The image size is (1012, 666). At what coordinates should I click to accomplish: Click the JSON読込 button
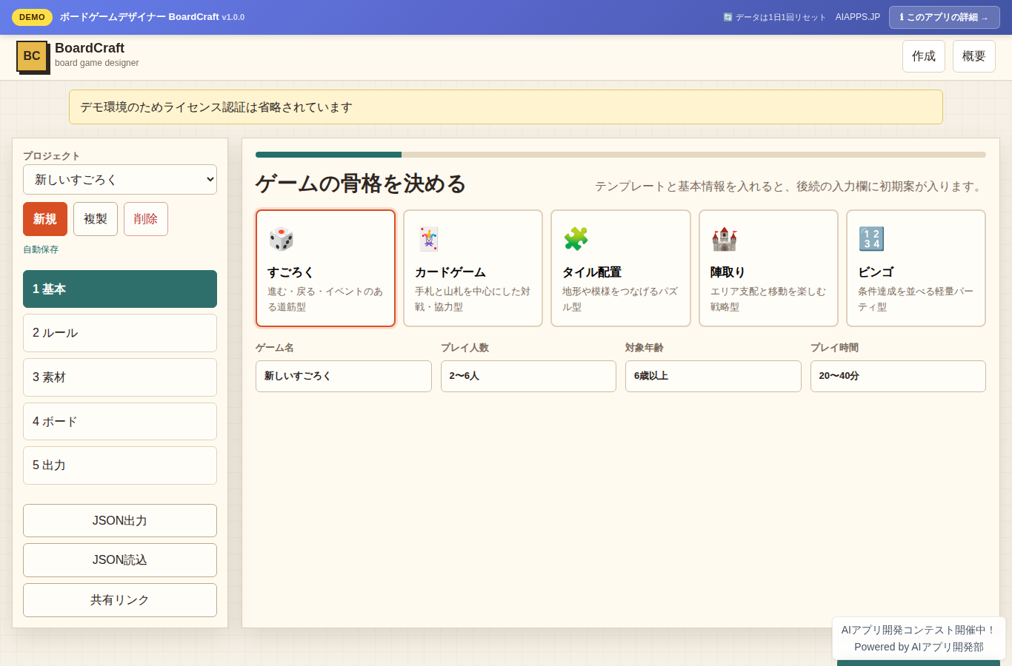120,560
